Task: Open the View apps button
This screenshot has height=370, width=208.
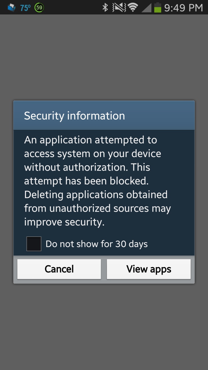Action: click(x=149, y=269)
